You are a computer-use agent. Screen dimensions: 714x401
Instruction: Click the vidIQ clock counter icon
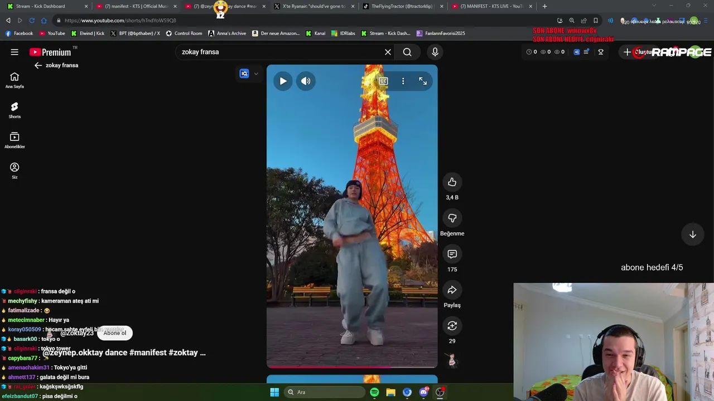tap(529, 52)
